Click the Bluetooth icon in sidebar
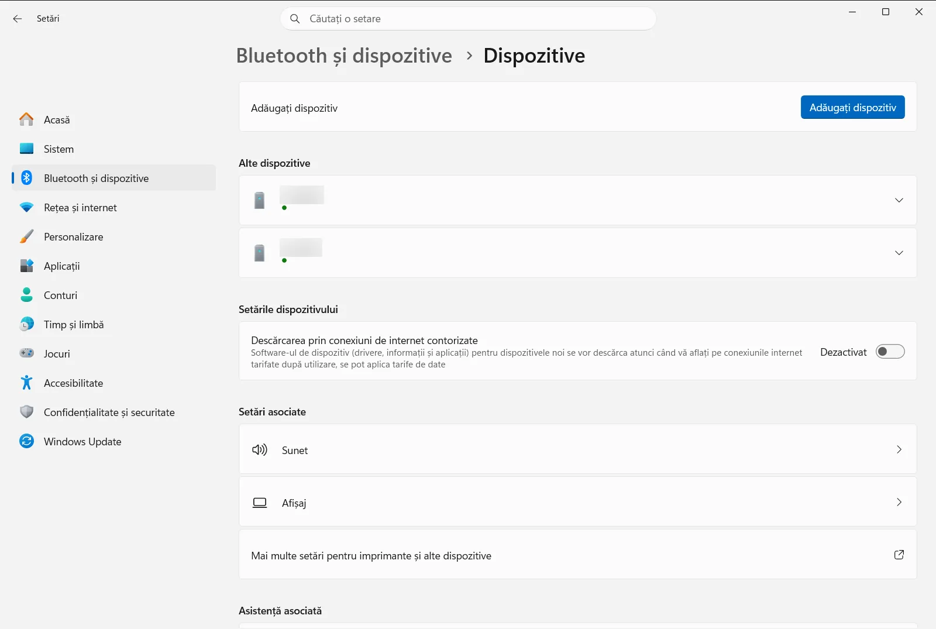Viewport: 936px width, 629px height. pyautogui.click(x=26, y=178)
